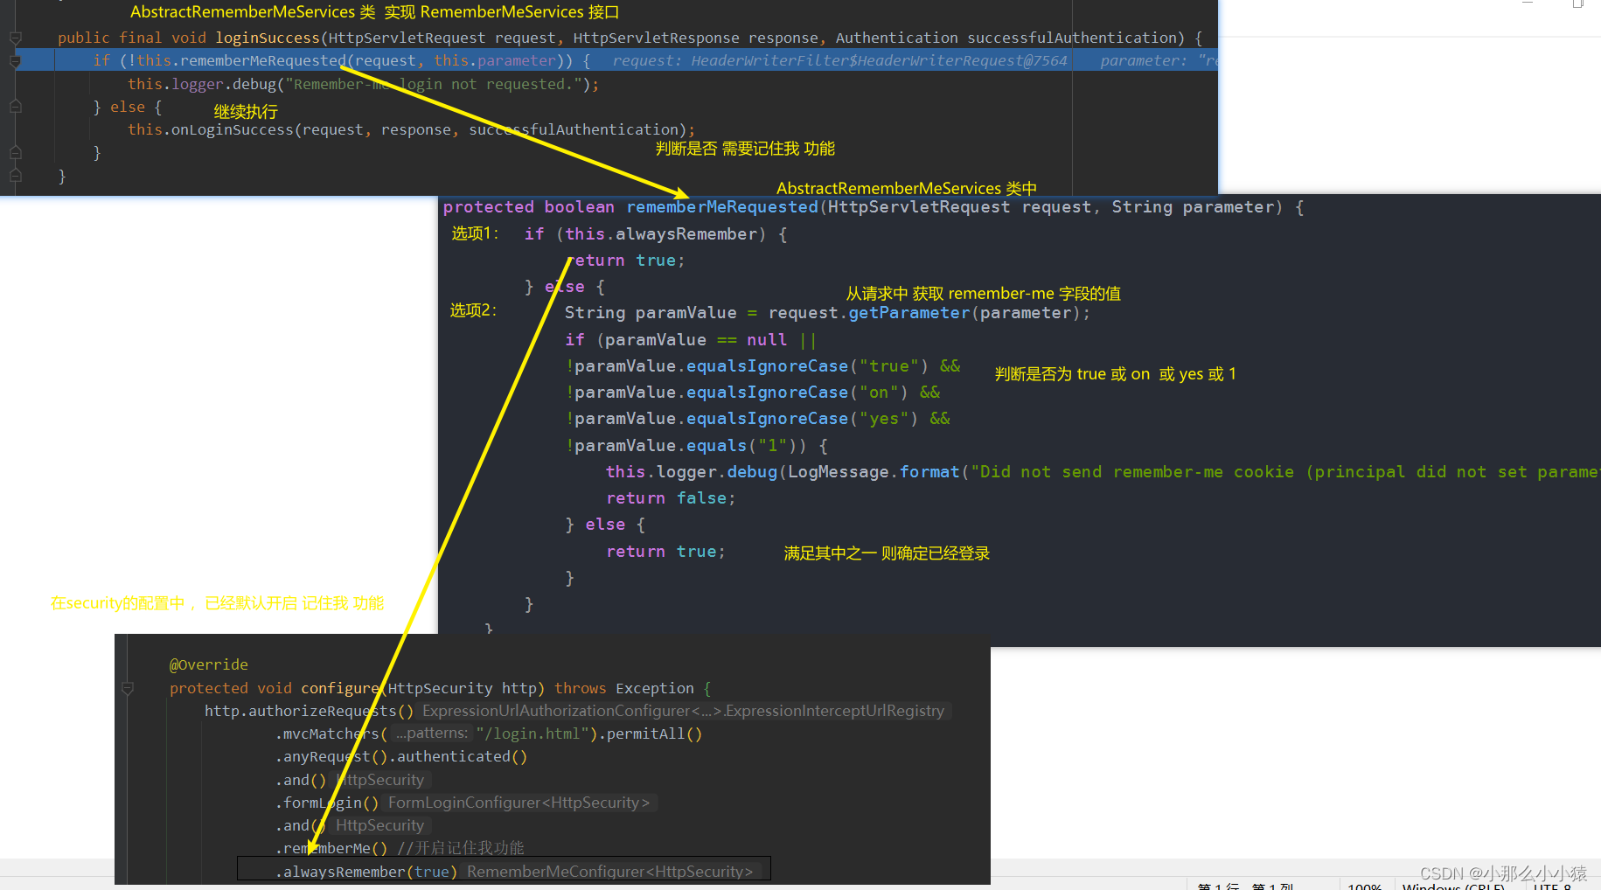This screenshot has width=1601, height=890.
Task: Collapse the fold marker beside the rememberMeRequested if-line
Action: [x=15, y=61]
